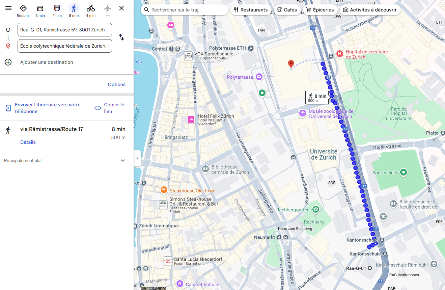The width and height of the screenshot is (445, 290).
Task: Click the graduation cap marker near Kantonsschule
Action: point(383,216)
